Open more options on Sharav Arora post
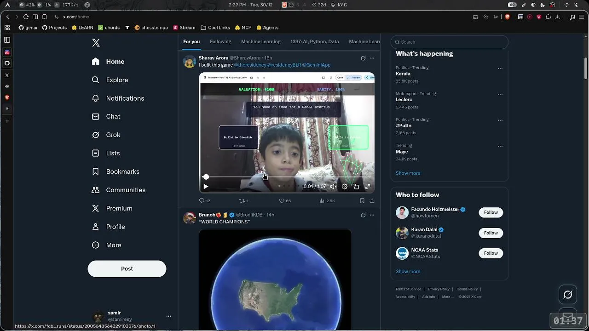The image size is (589, 331). 372,58
